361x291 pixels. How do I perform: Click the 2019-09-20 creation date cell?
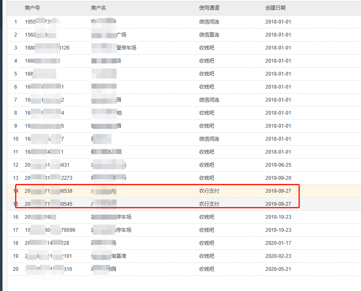(278, 178)
